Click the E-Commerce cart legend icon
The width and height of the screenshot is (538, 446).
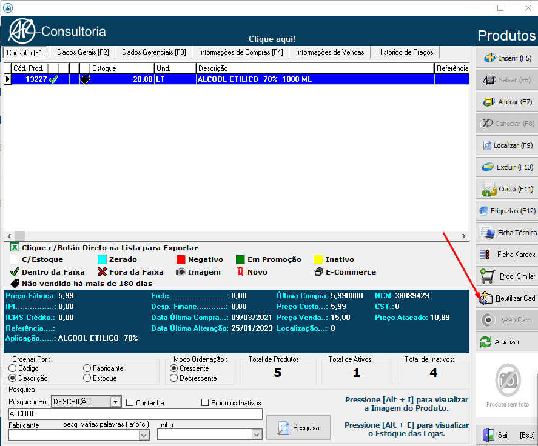click(318, 272)
